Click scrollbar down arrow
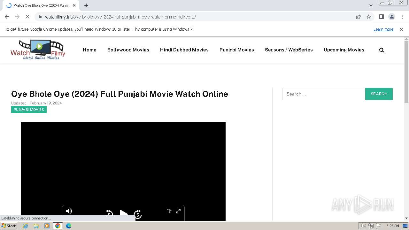 pos(406,218)
